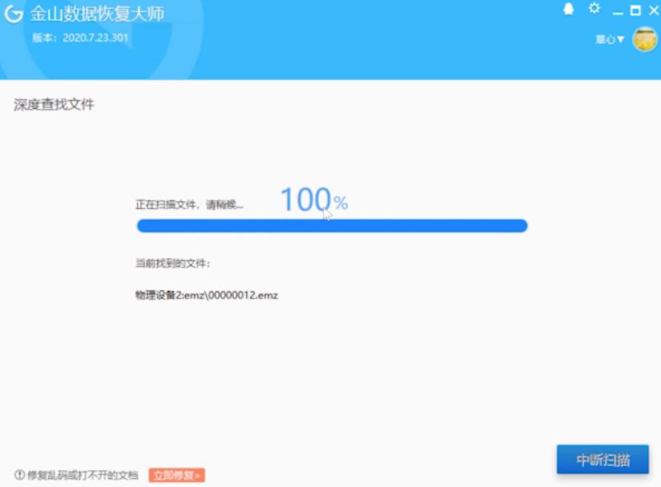
Task: Click the version text 2020.7.23.301
Action: [96, 38]
